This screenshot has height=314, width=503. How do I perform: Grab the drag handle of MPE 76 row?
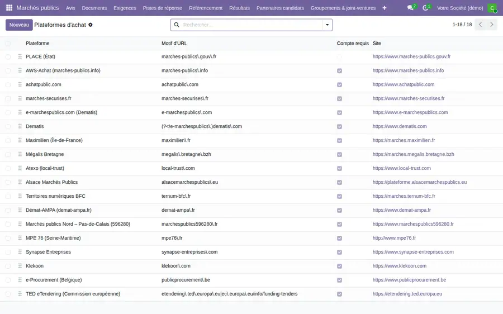click(x=20, y=238)
